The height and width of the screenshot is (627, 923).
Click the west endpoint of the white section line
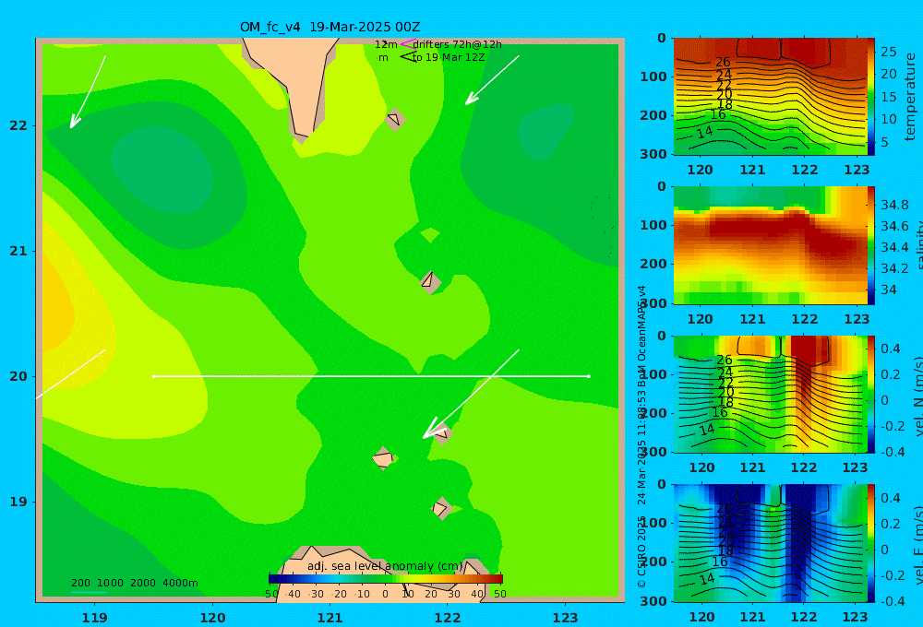[153, 376]
